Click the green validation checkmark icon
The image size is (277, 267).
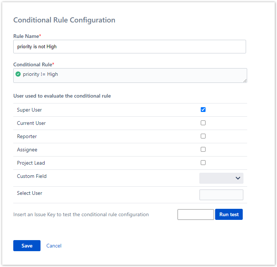pyautogui.click(x=18, y=74)
